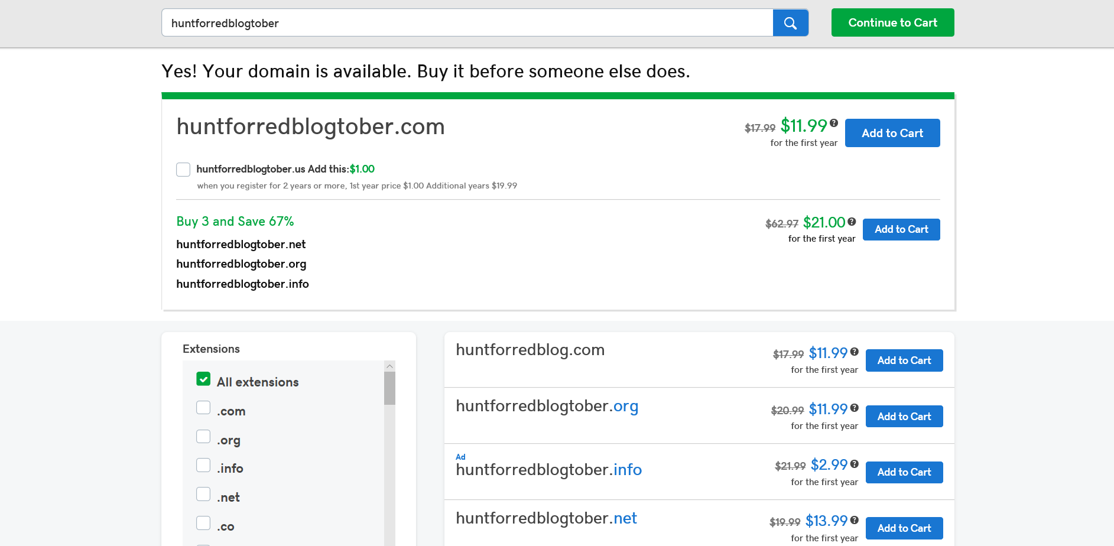Uncheck the All extensions checkbox
The width and height of the screenshot is (1114, 546).
click(203, 379)
